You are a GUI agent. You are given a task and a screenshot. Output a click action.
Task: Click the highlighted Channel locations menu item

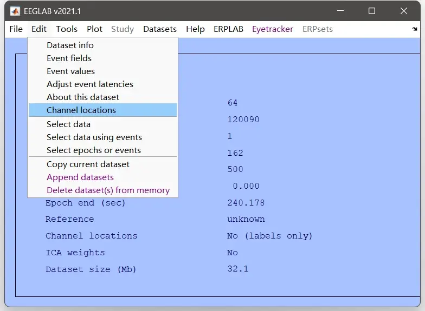click(x=103, y=110)
